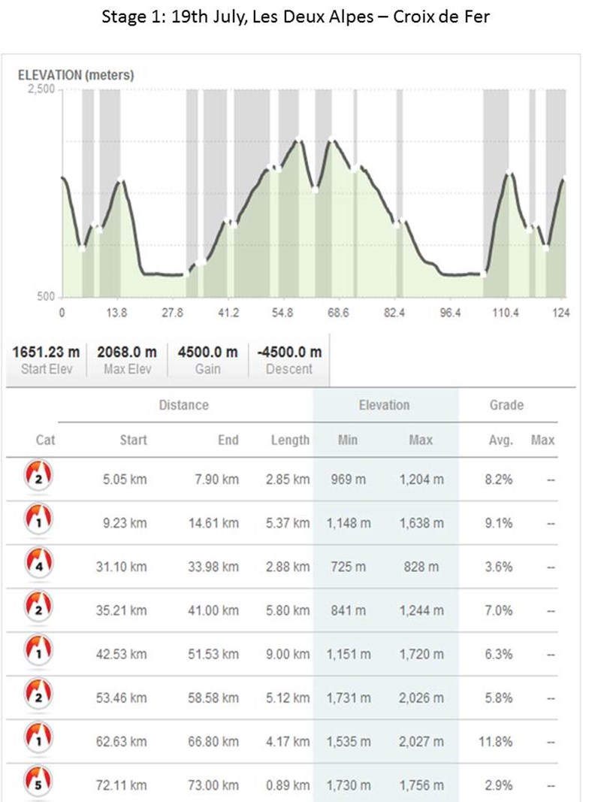This screenshot has width=601, height=802.
Task: Select the category 1 icon with 11.8% grade
Action: (x=38, y=737)
